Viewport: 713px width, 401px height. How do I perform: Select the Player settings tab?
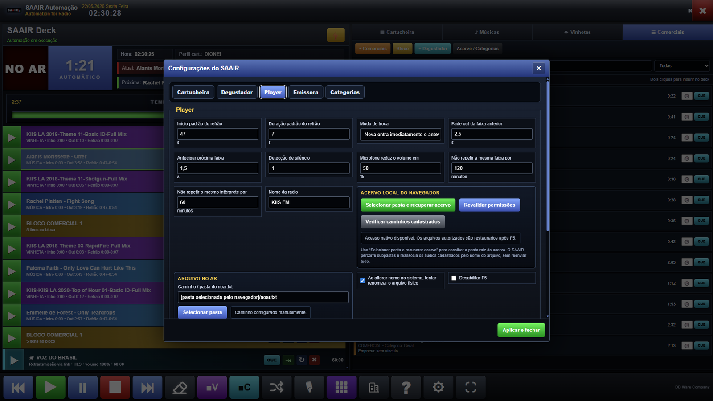point(273,93)
